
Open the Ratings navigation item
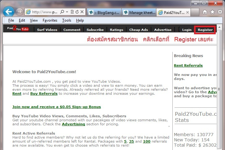(116, 30)
